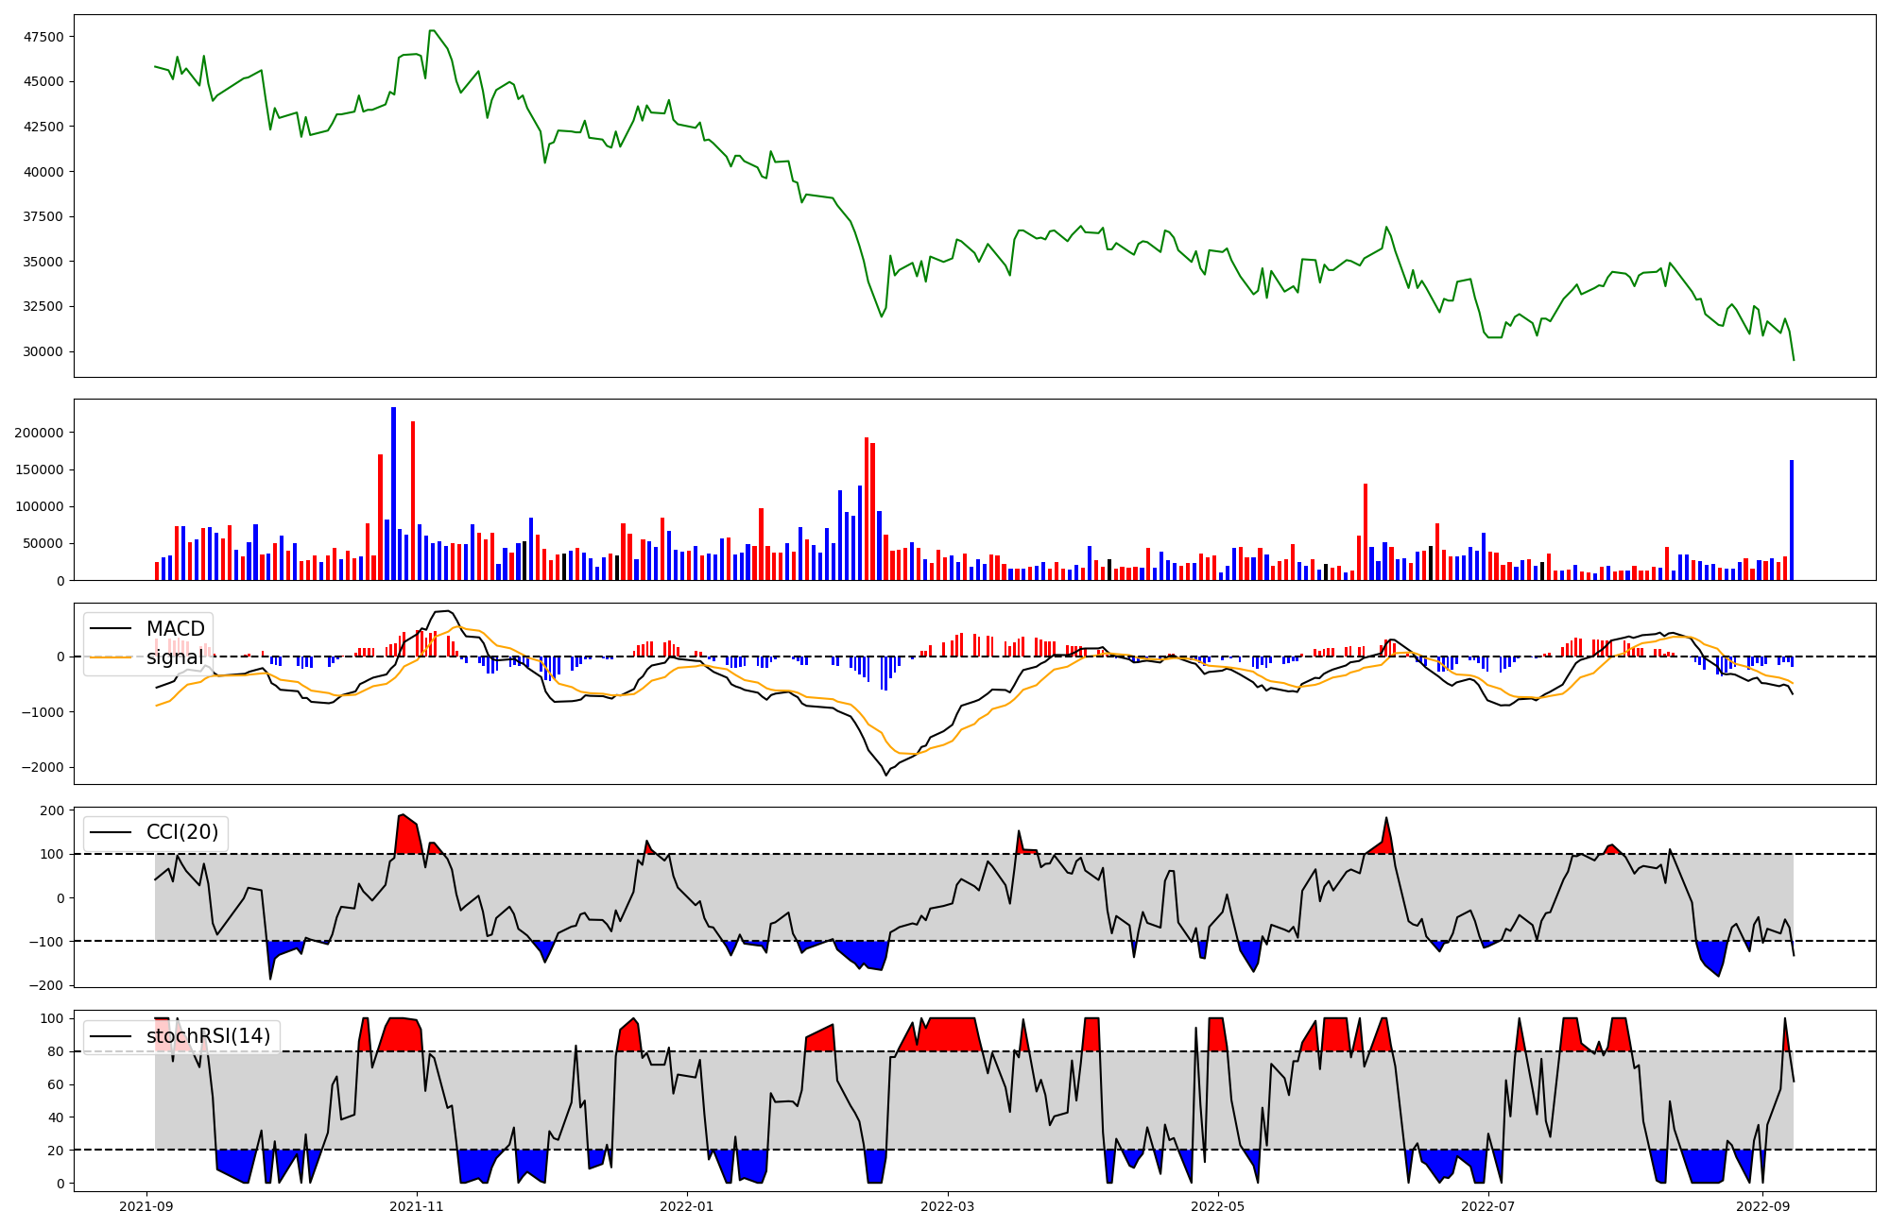Click the 2022-09 x-axis date label
The height and width of the screenshot is (1228, 1890).
click(1762, 1206)
